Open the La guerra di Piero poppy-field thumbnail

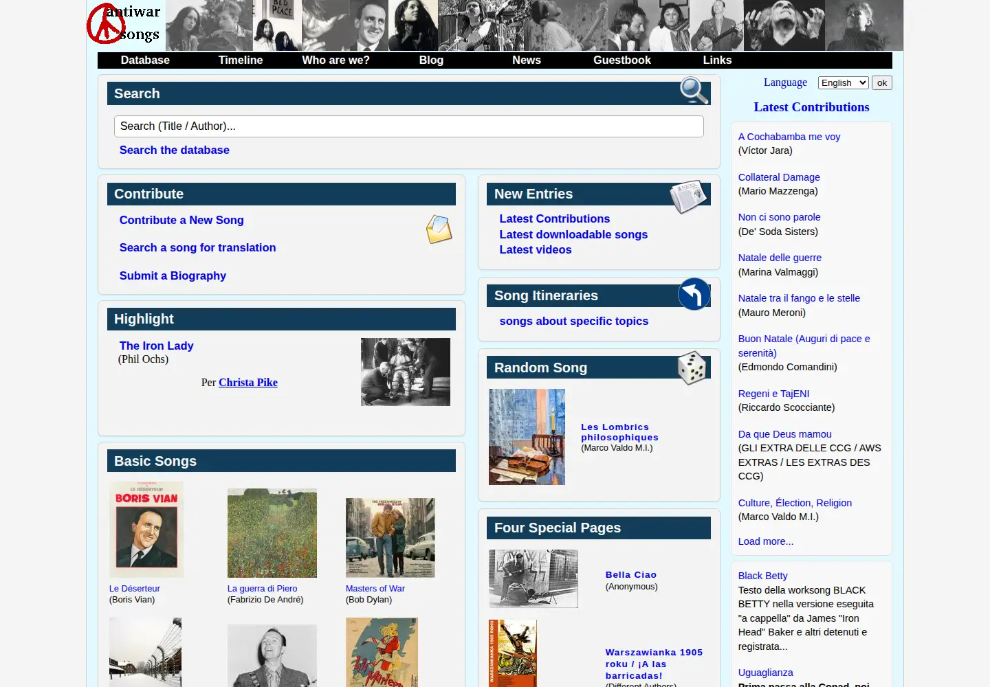point(272,533)
